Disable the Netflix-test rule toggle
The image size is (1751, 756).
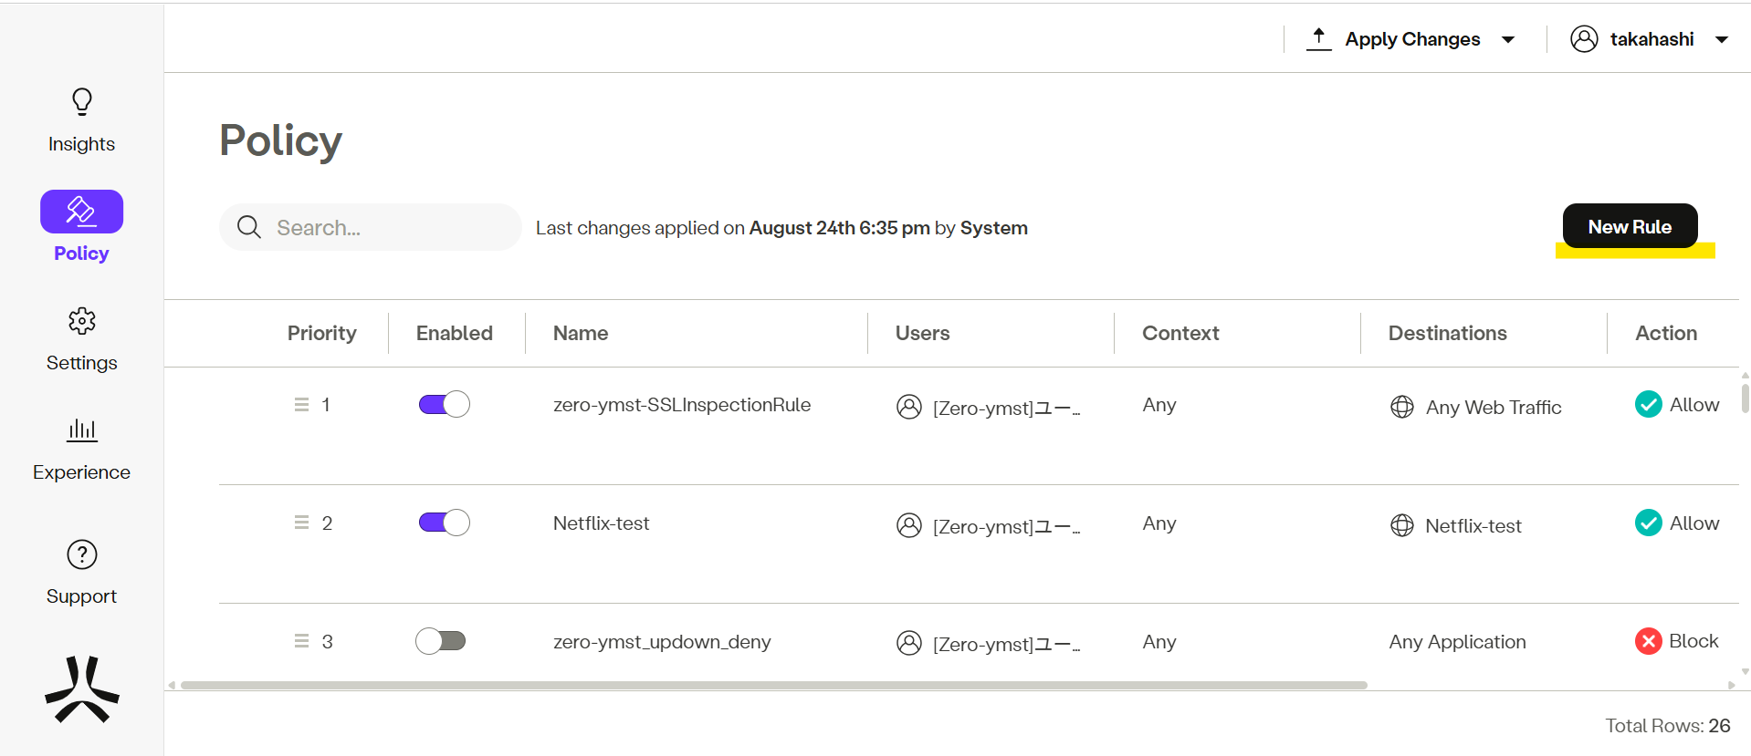444,523
